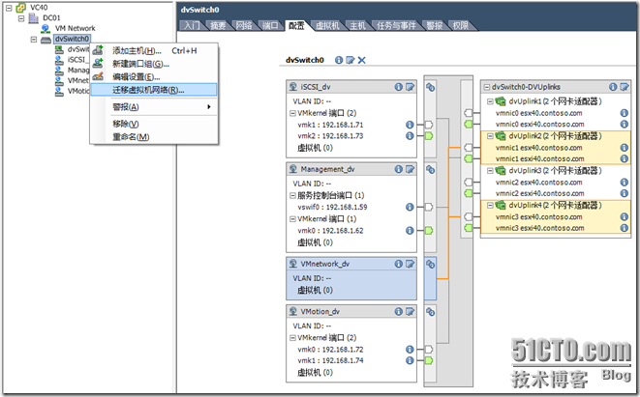Switch to the Networks tab
640x397 pixels.
244,26
